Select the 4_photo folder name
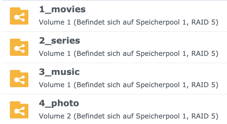Image resolution: width=227 pixels, height=124 pixels. [59, 103]
